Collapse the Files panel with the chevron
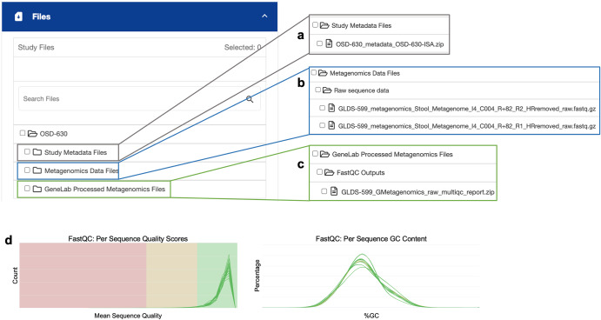The image size is (601, 320). point(264,17)
